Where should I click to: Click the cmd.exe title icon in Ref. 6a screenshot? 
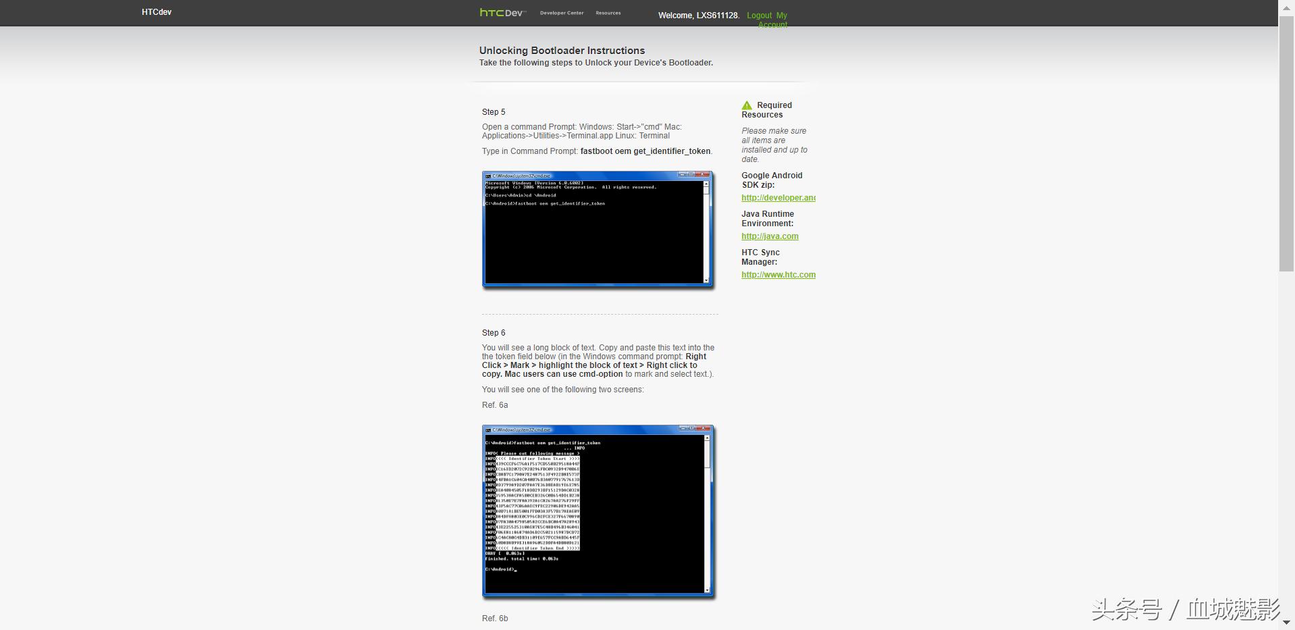pyautogui.click(x=488, y=429)
